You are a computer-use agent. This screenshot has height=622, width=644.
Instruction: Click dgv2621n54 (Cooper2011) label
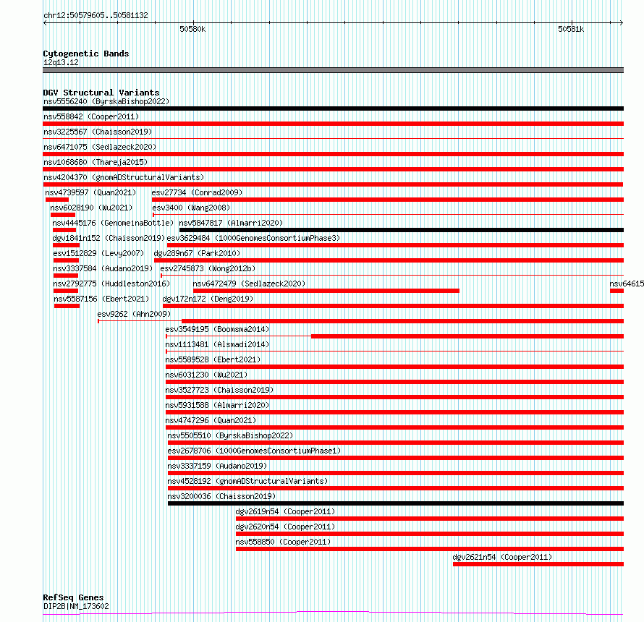[x=502, y=557]
